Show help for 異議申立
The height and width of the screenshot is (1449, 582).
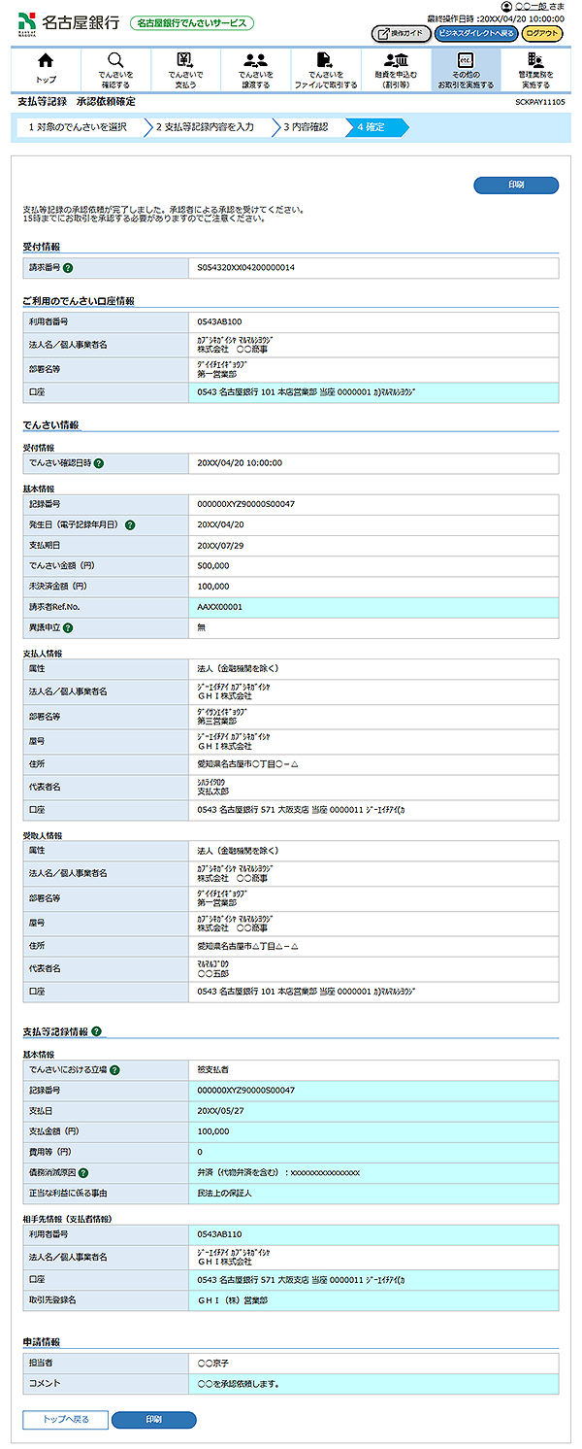click(69, 627)
